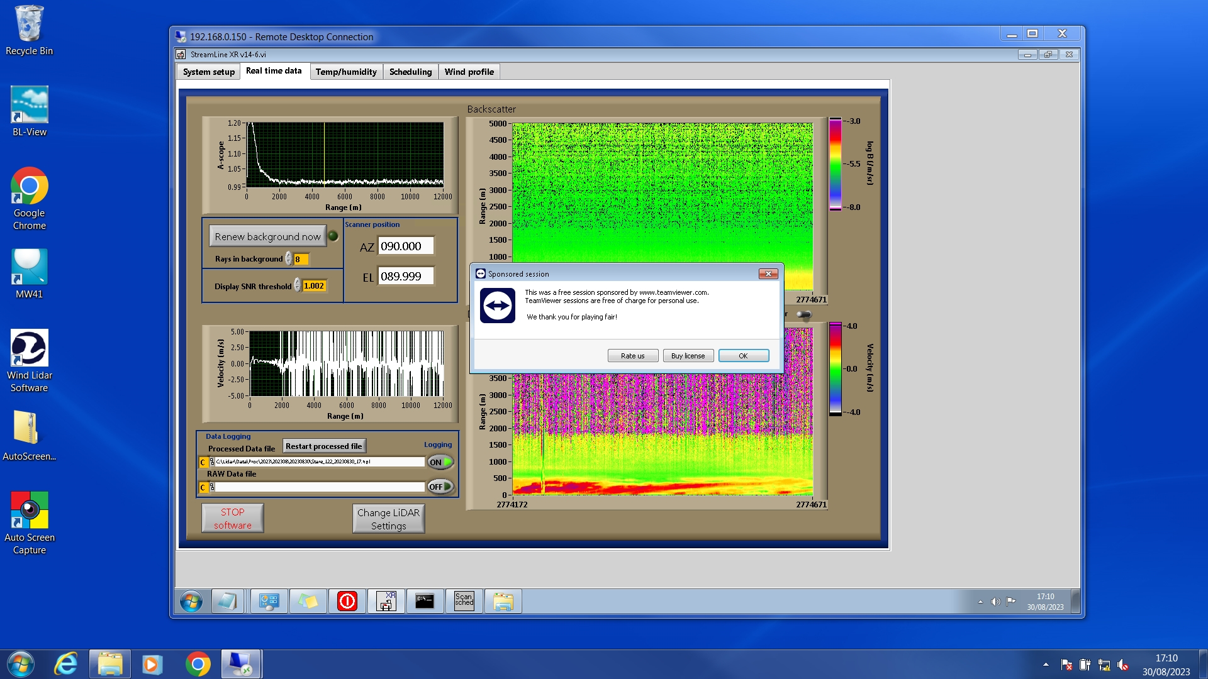
Task: Open the command prompt icon in remote taskbar
Action: pos(425,602)
